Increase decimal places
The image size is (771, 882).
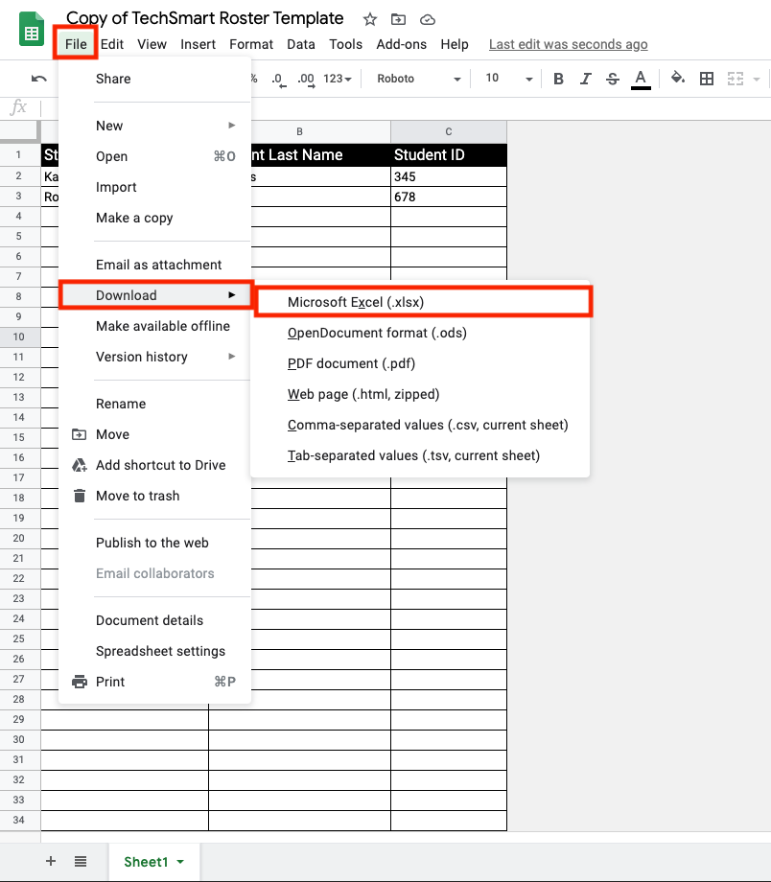306,79
